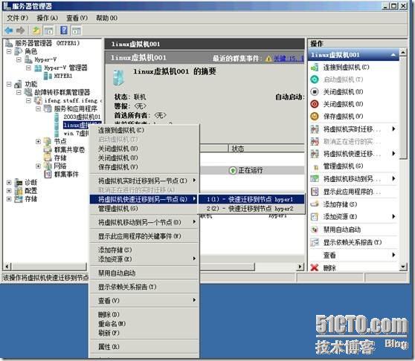The image size is (415, 361).
Task: Select the HYPER1 server under Hyper-V 管理器
Action: tap(63, 76)
